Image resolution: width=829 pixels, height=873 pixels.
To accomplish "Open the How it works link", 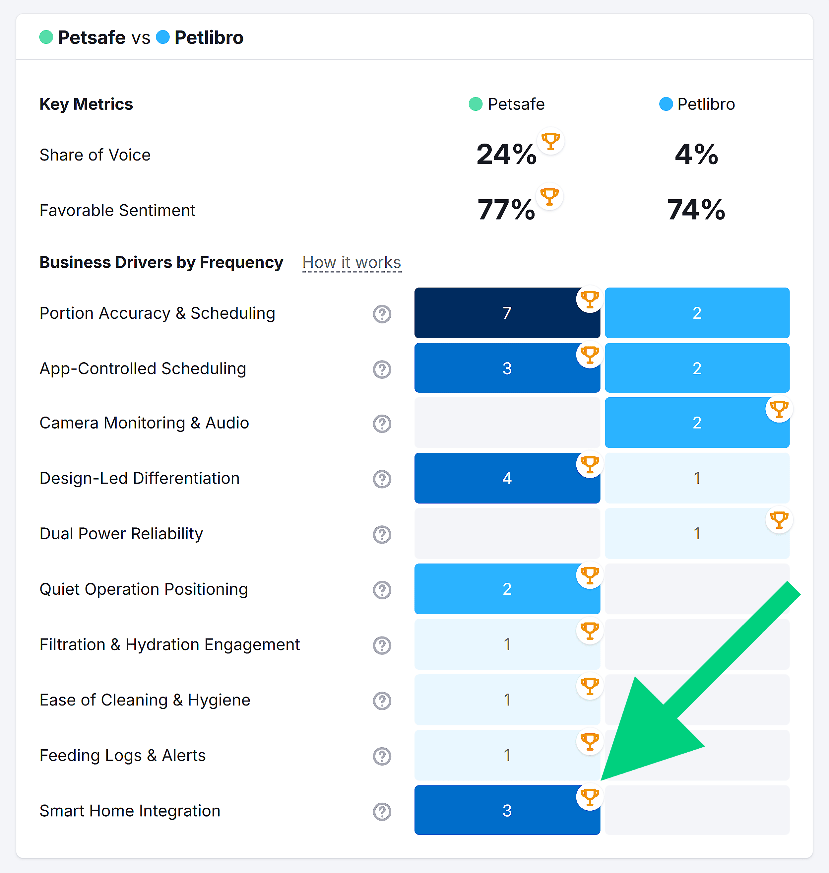I will pos(352,262).
